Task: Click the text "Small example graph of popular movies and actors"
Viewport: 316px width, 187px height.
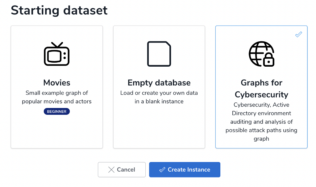Action: click(x=57, y=97)
